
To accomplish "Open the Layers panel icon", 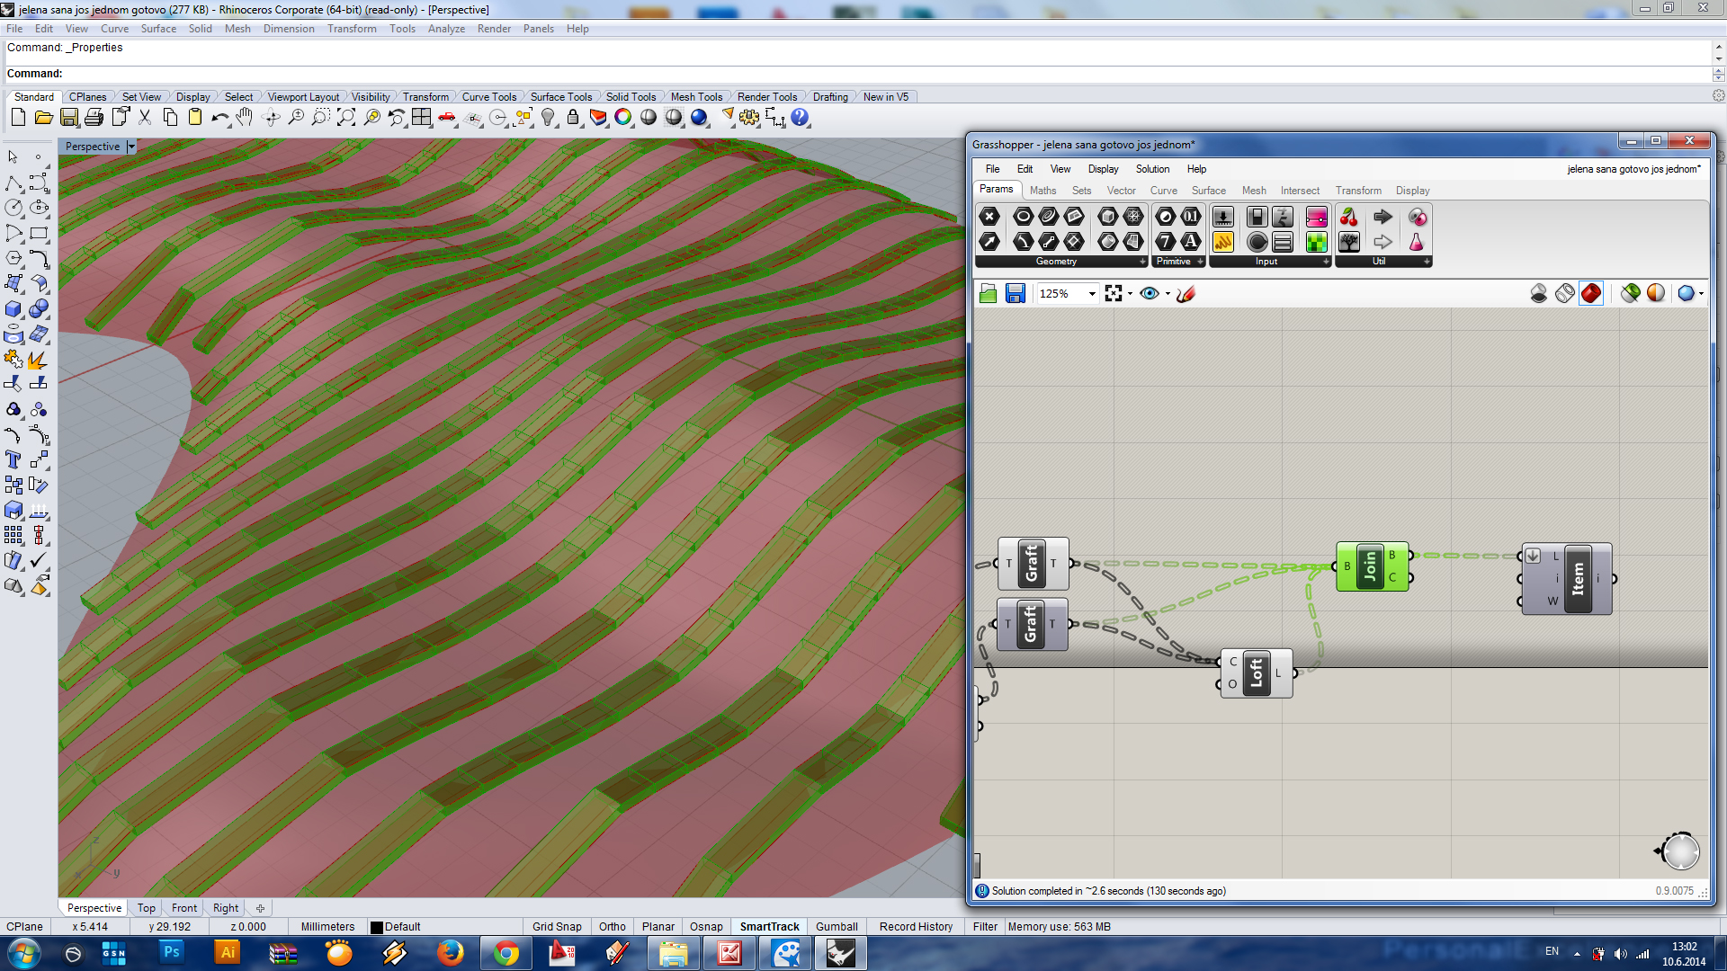I will point(598,118).
